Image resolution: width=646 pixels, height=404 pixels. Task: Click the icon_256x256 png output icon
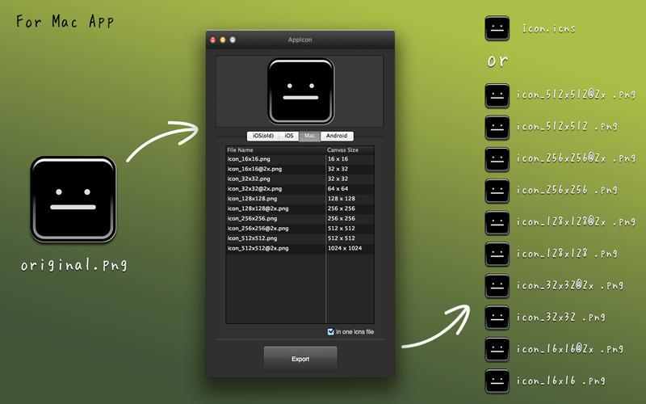[497, 191]
